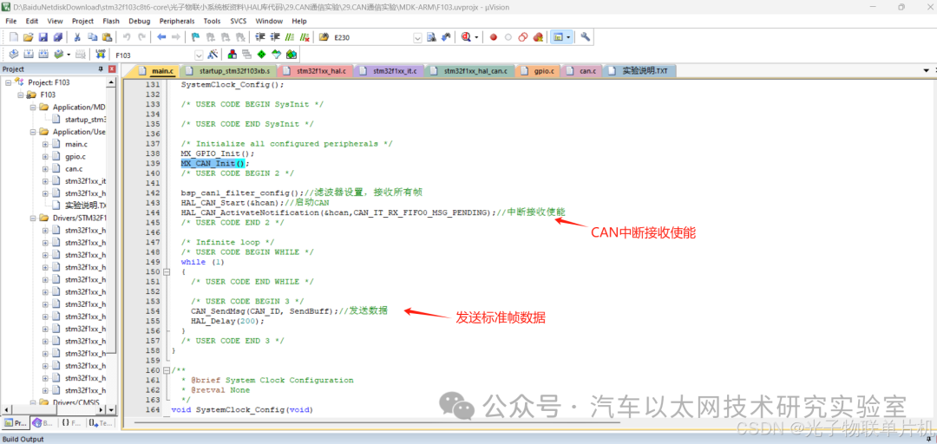Open Find in Files icon
Screen dimensions: 937x444
point(324,37)
